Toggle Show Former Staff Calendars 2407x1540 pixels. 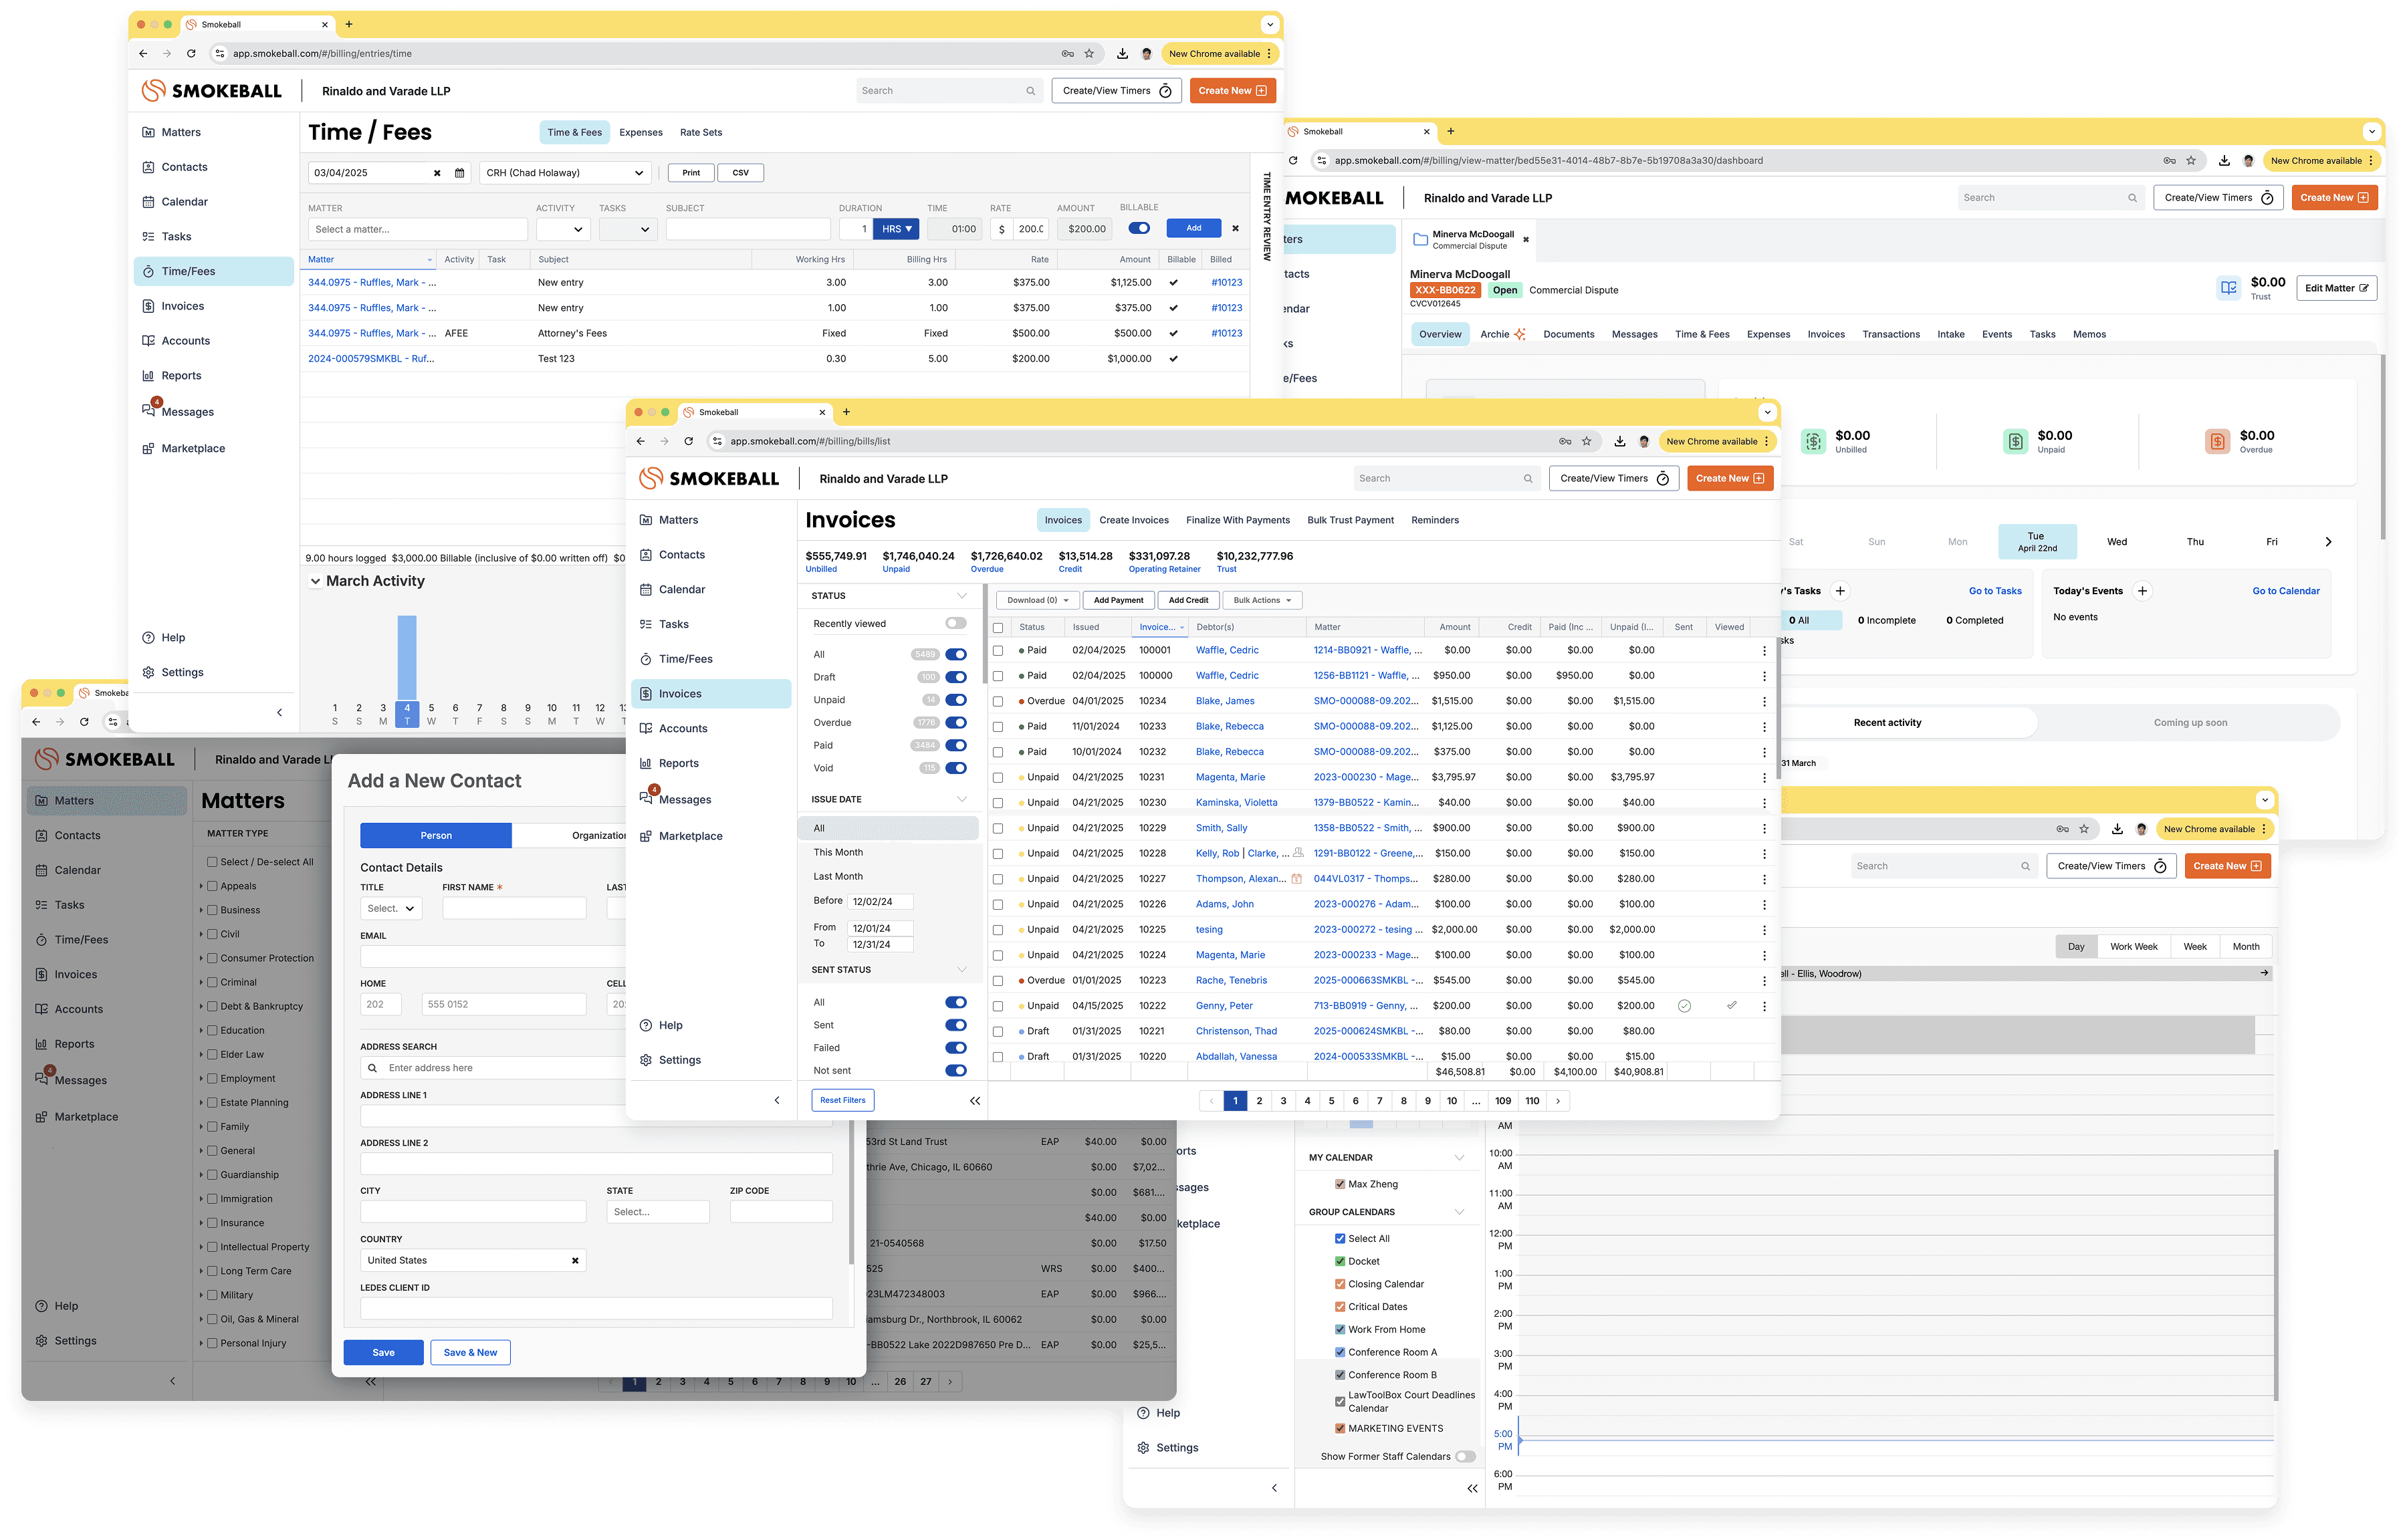[1465, 1456]
